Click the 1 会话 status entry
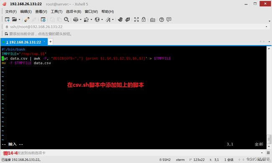This screenshot has height=163, width=272. click(229, 160)
